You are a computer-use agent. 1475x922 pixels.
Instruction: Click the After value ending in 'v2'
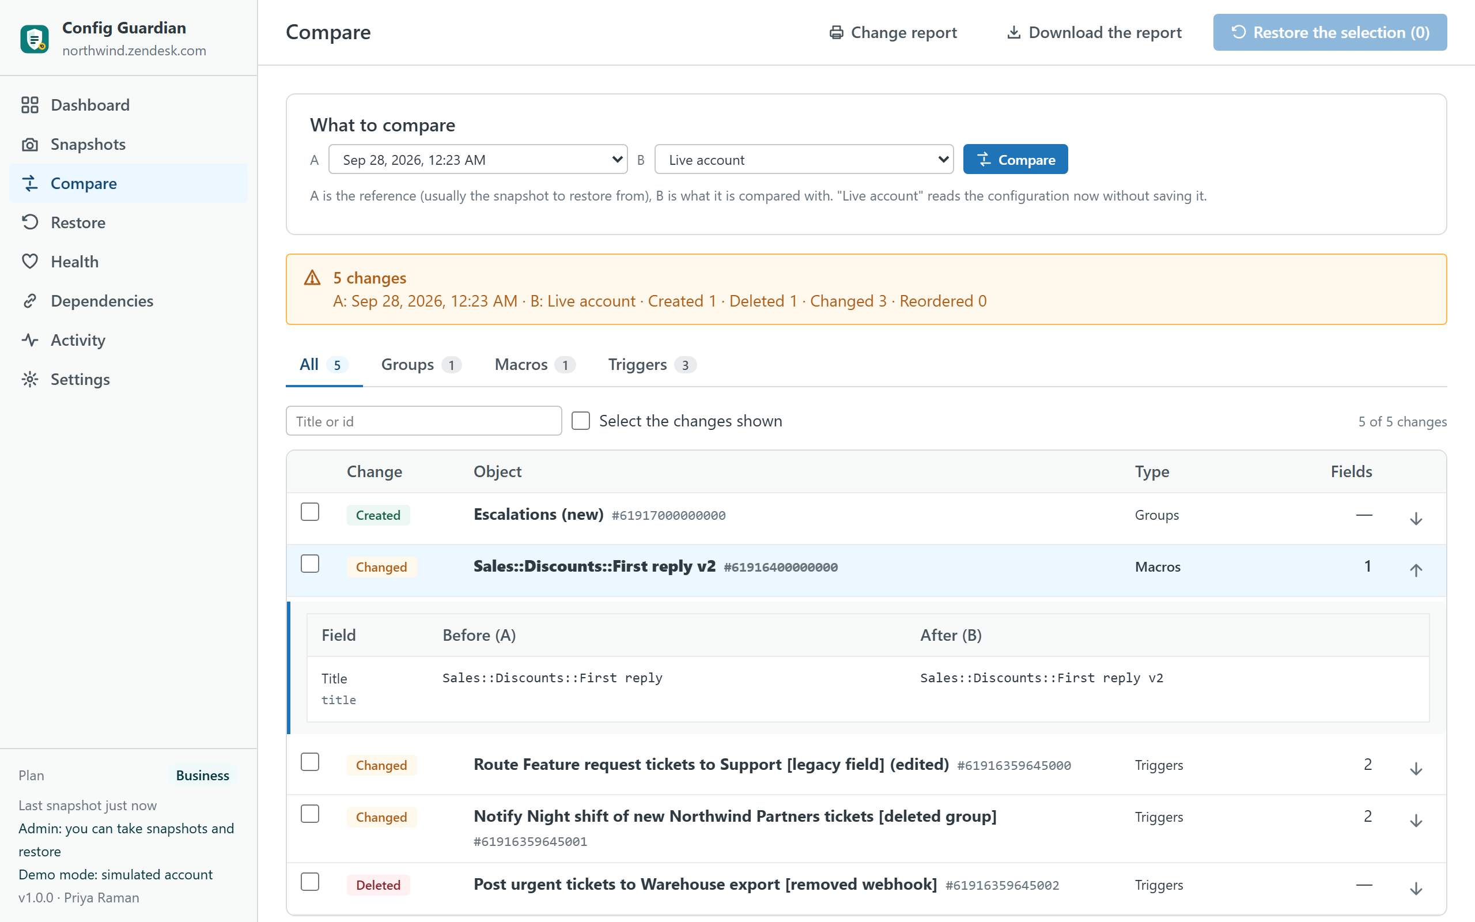[1042, 678]
